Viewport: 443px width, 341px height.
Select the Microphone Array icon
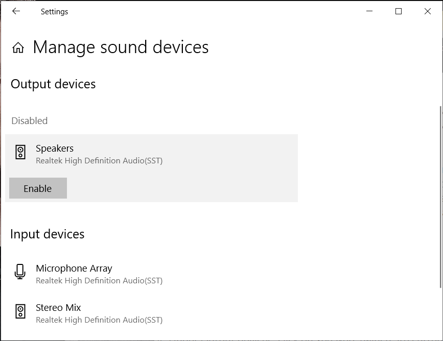(20, 272)
